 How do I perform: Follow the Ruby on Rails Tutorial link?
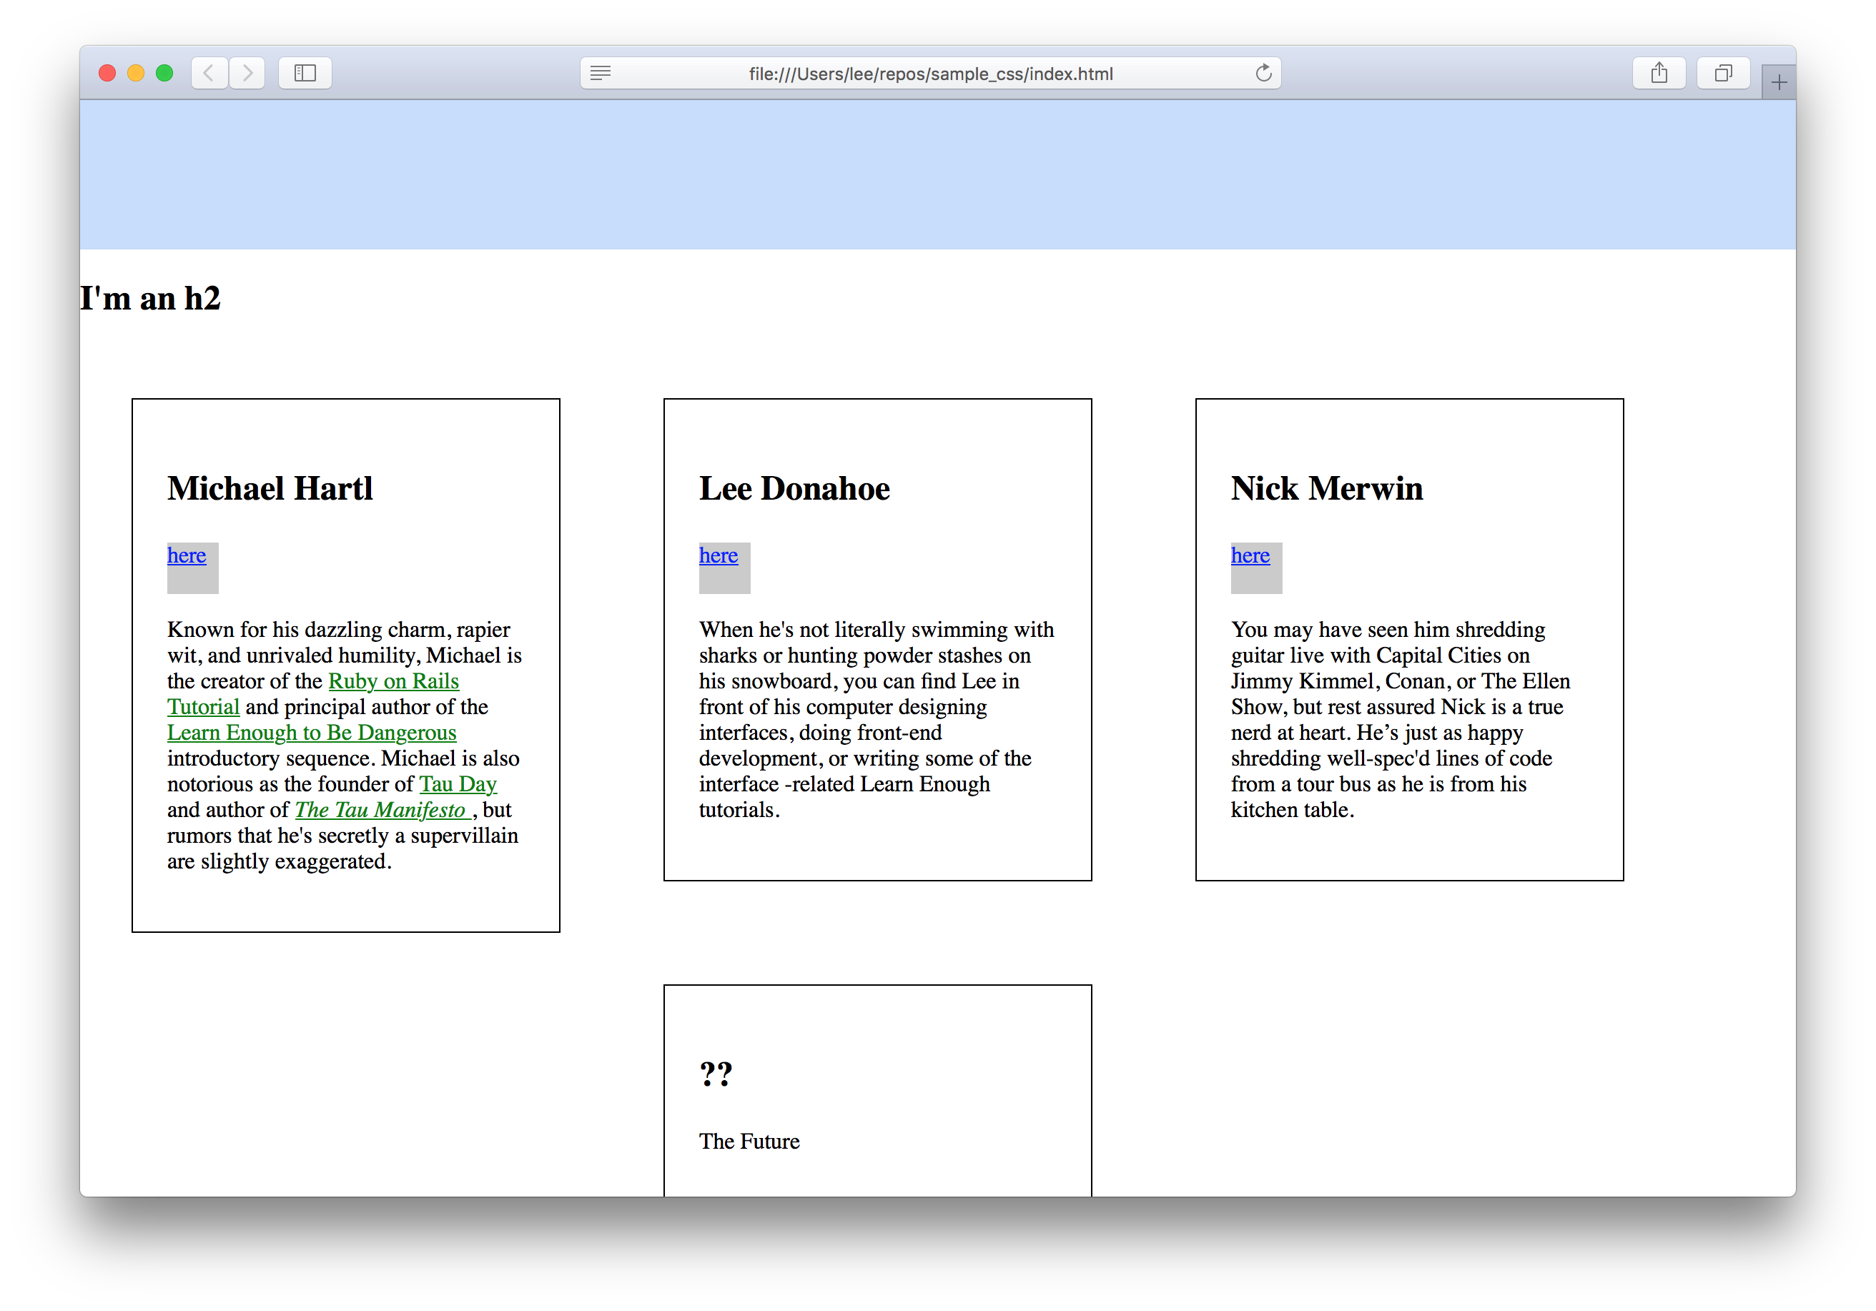point(393,681)
